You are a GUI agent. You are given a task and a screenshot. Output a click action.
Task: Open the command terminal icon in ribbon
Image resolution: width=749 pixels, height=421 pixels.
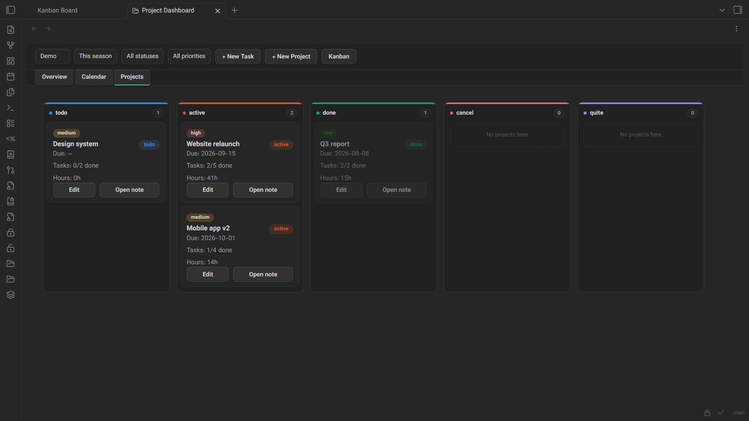pyautogui.click(x=11, y=108)
